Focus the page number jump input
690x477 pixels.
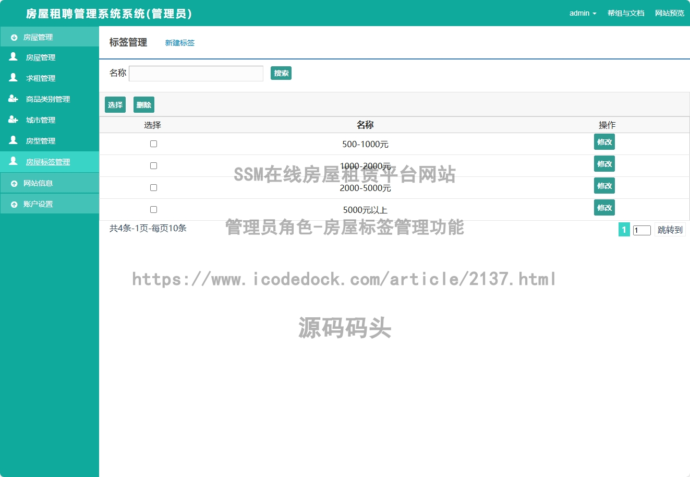click(x=642, y=230)
